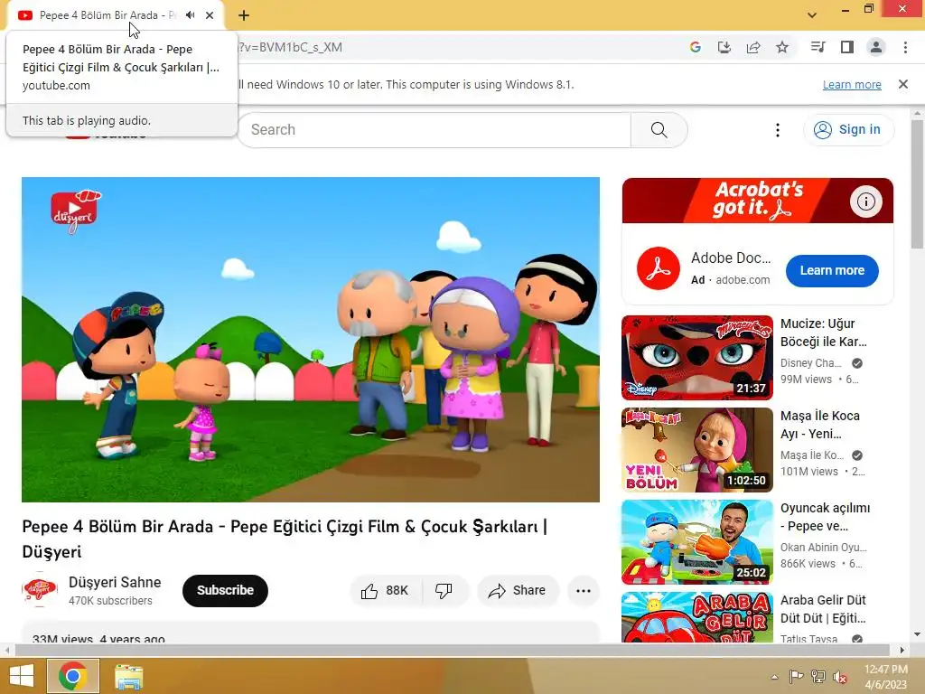Open the Windows Start button
The height and width of the screenshot is (694, 925).
[x=22, y=676]
